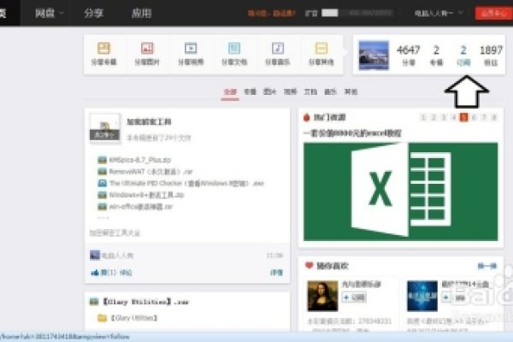Open the Windows+8+ activation tool zip
This screenshot has width=513, height=342.
point(146,195)
